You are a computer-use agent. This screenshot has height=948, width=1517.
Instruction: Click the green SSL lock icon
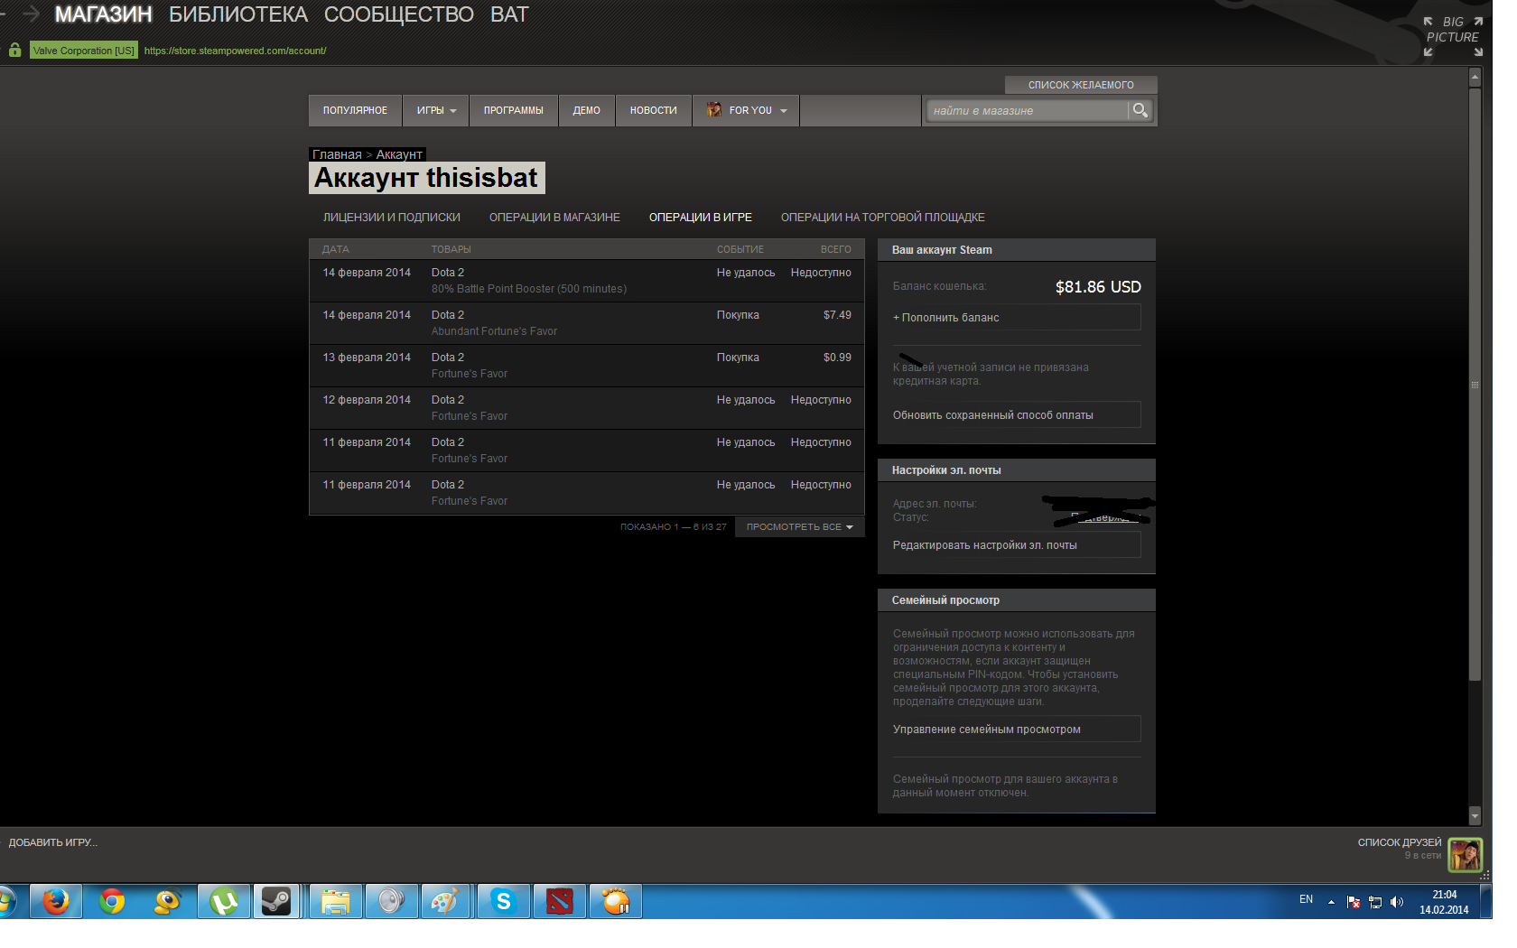[14, 51]
